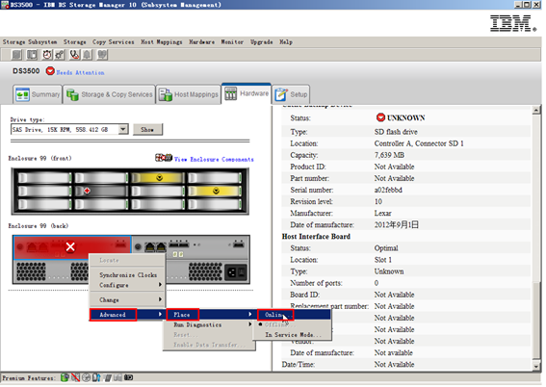
Task: Click the white X on red Controller A
Action: click(70, 247)
